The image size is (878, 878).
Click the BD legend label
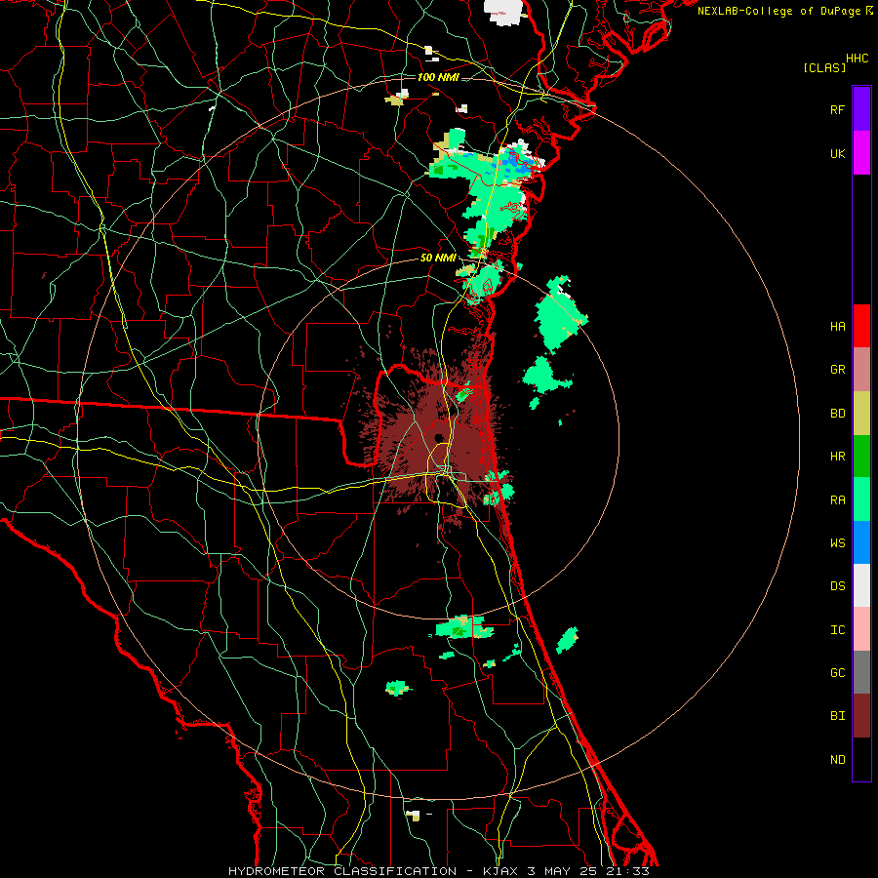(838, 414)
